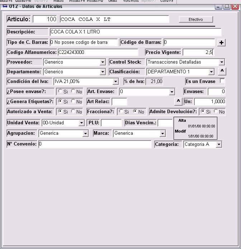Screen dimensions: 241x249
Task: Select Si for Fracciona?
Action: [x=121, y=111]
